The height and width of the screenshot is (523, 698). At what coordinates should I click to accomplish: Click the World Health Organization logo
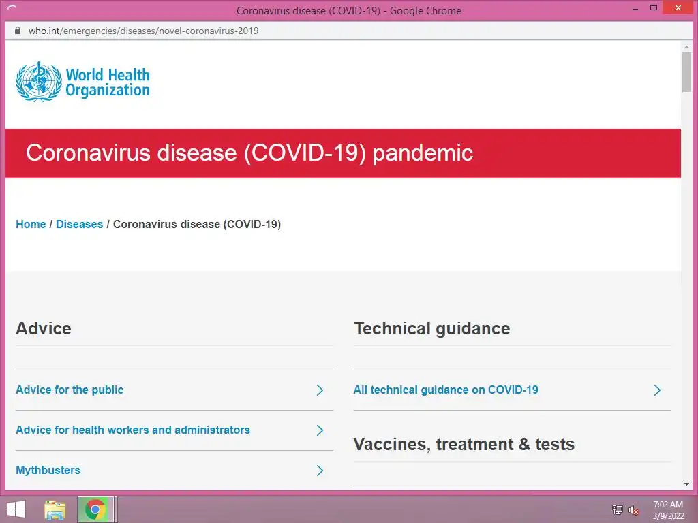coord(82,82)
